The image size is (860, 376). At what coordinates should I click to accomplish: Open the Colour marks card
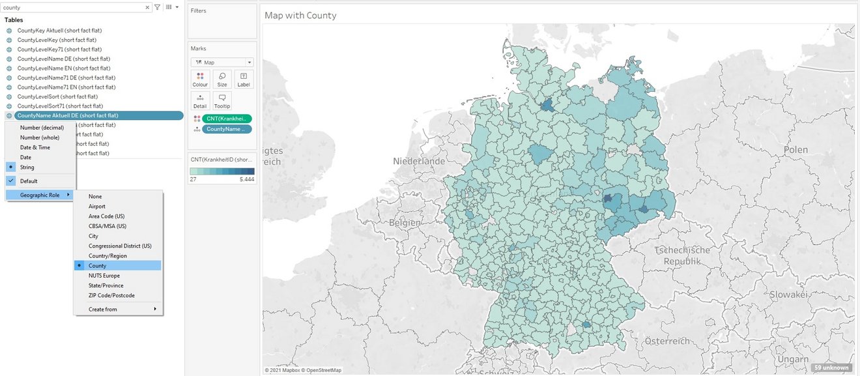coord(200,79)
